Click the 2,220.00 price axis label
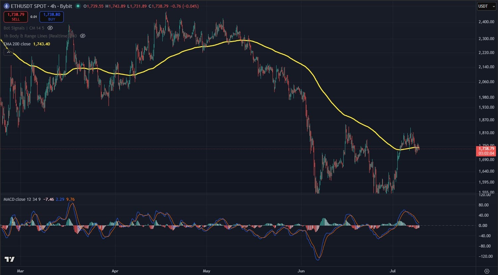 pos(486,53)
